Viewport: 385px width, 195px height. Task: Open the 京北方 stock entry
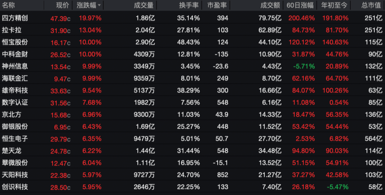(x=12, y=114)
